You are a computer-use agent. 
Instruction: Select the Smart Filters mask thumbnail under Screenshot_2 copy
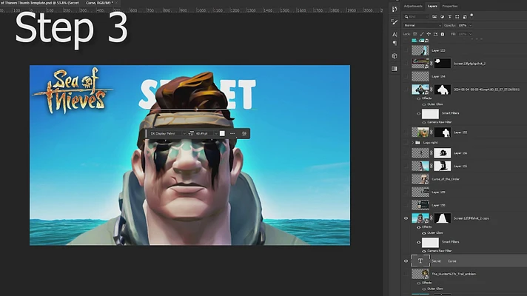430,242
